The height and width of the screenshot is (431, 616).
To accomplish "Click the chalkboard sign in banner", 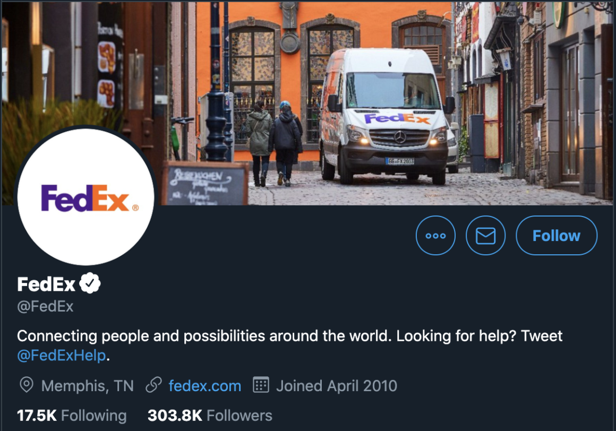I will click(206, 184).
